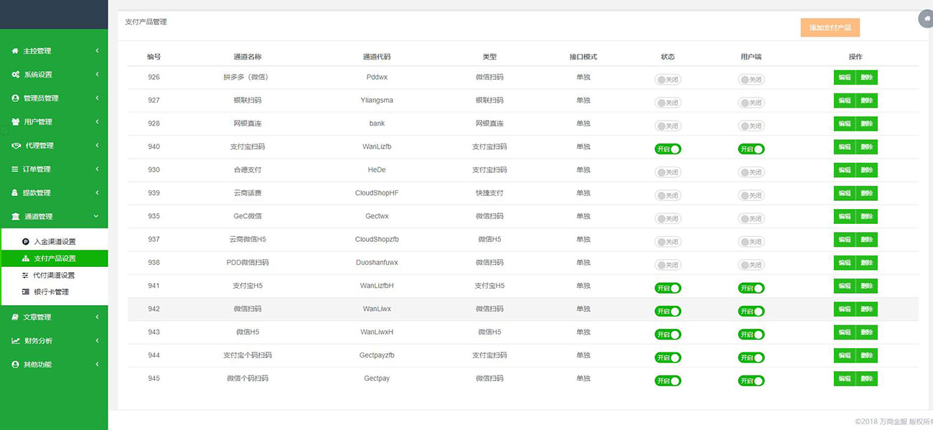The width and height of the screenshot is (933, 430).
Task: Click 删除 for 云商微信H5 row
Action: [867, 239]
